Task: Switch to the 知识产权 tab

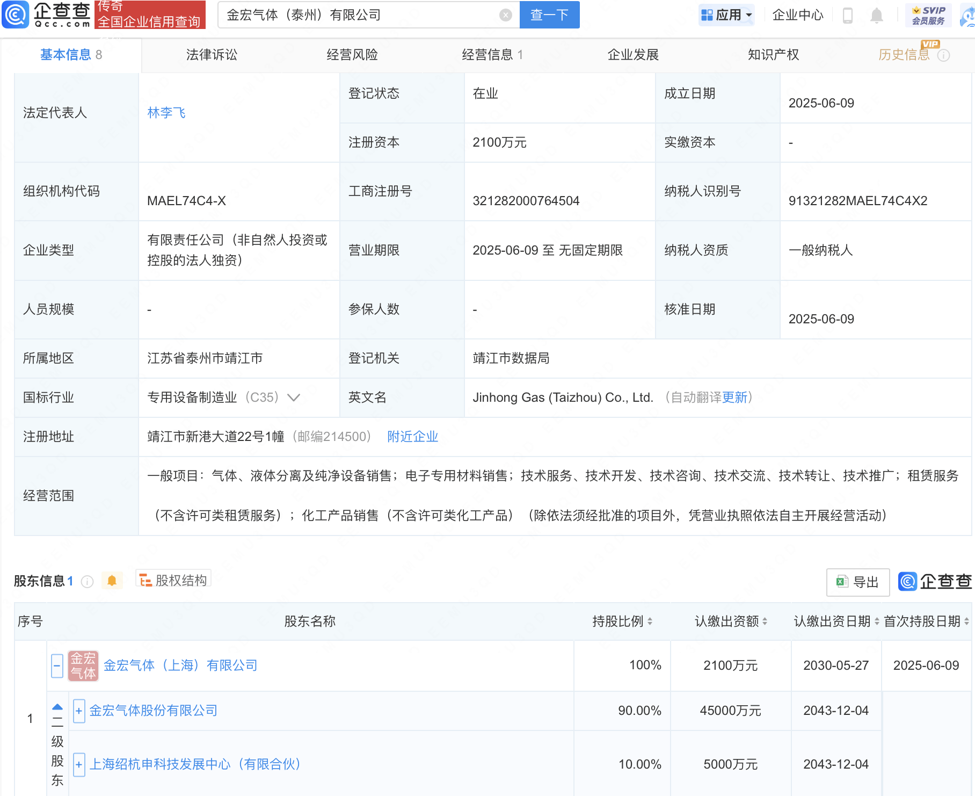Action: point(773,55)
